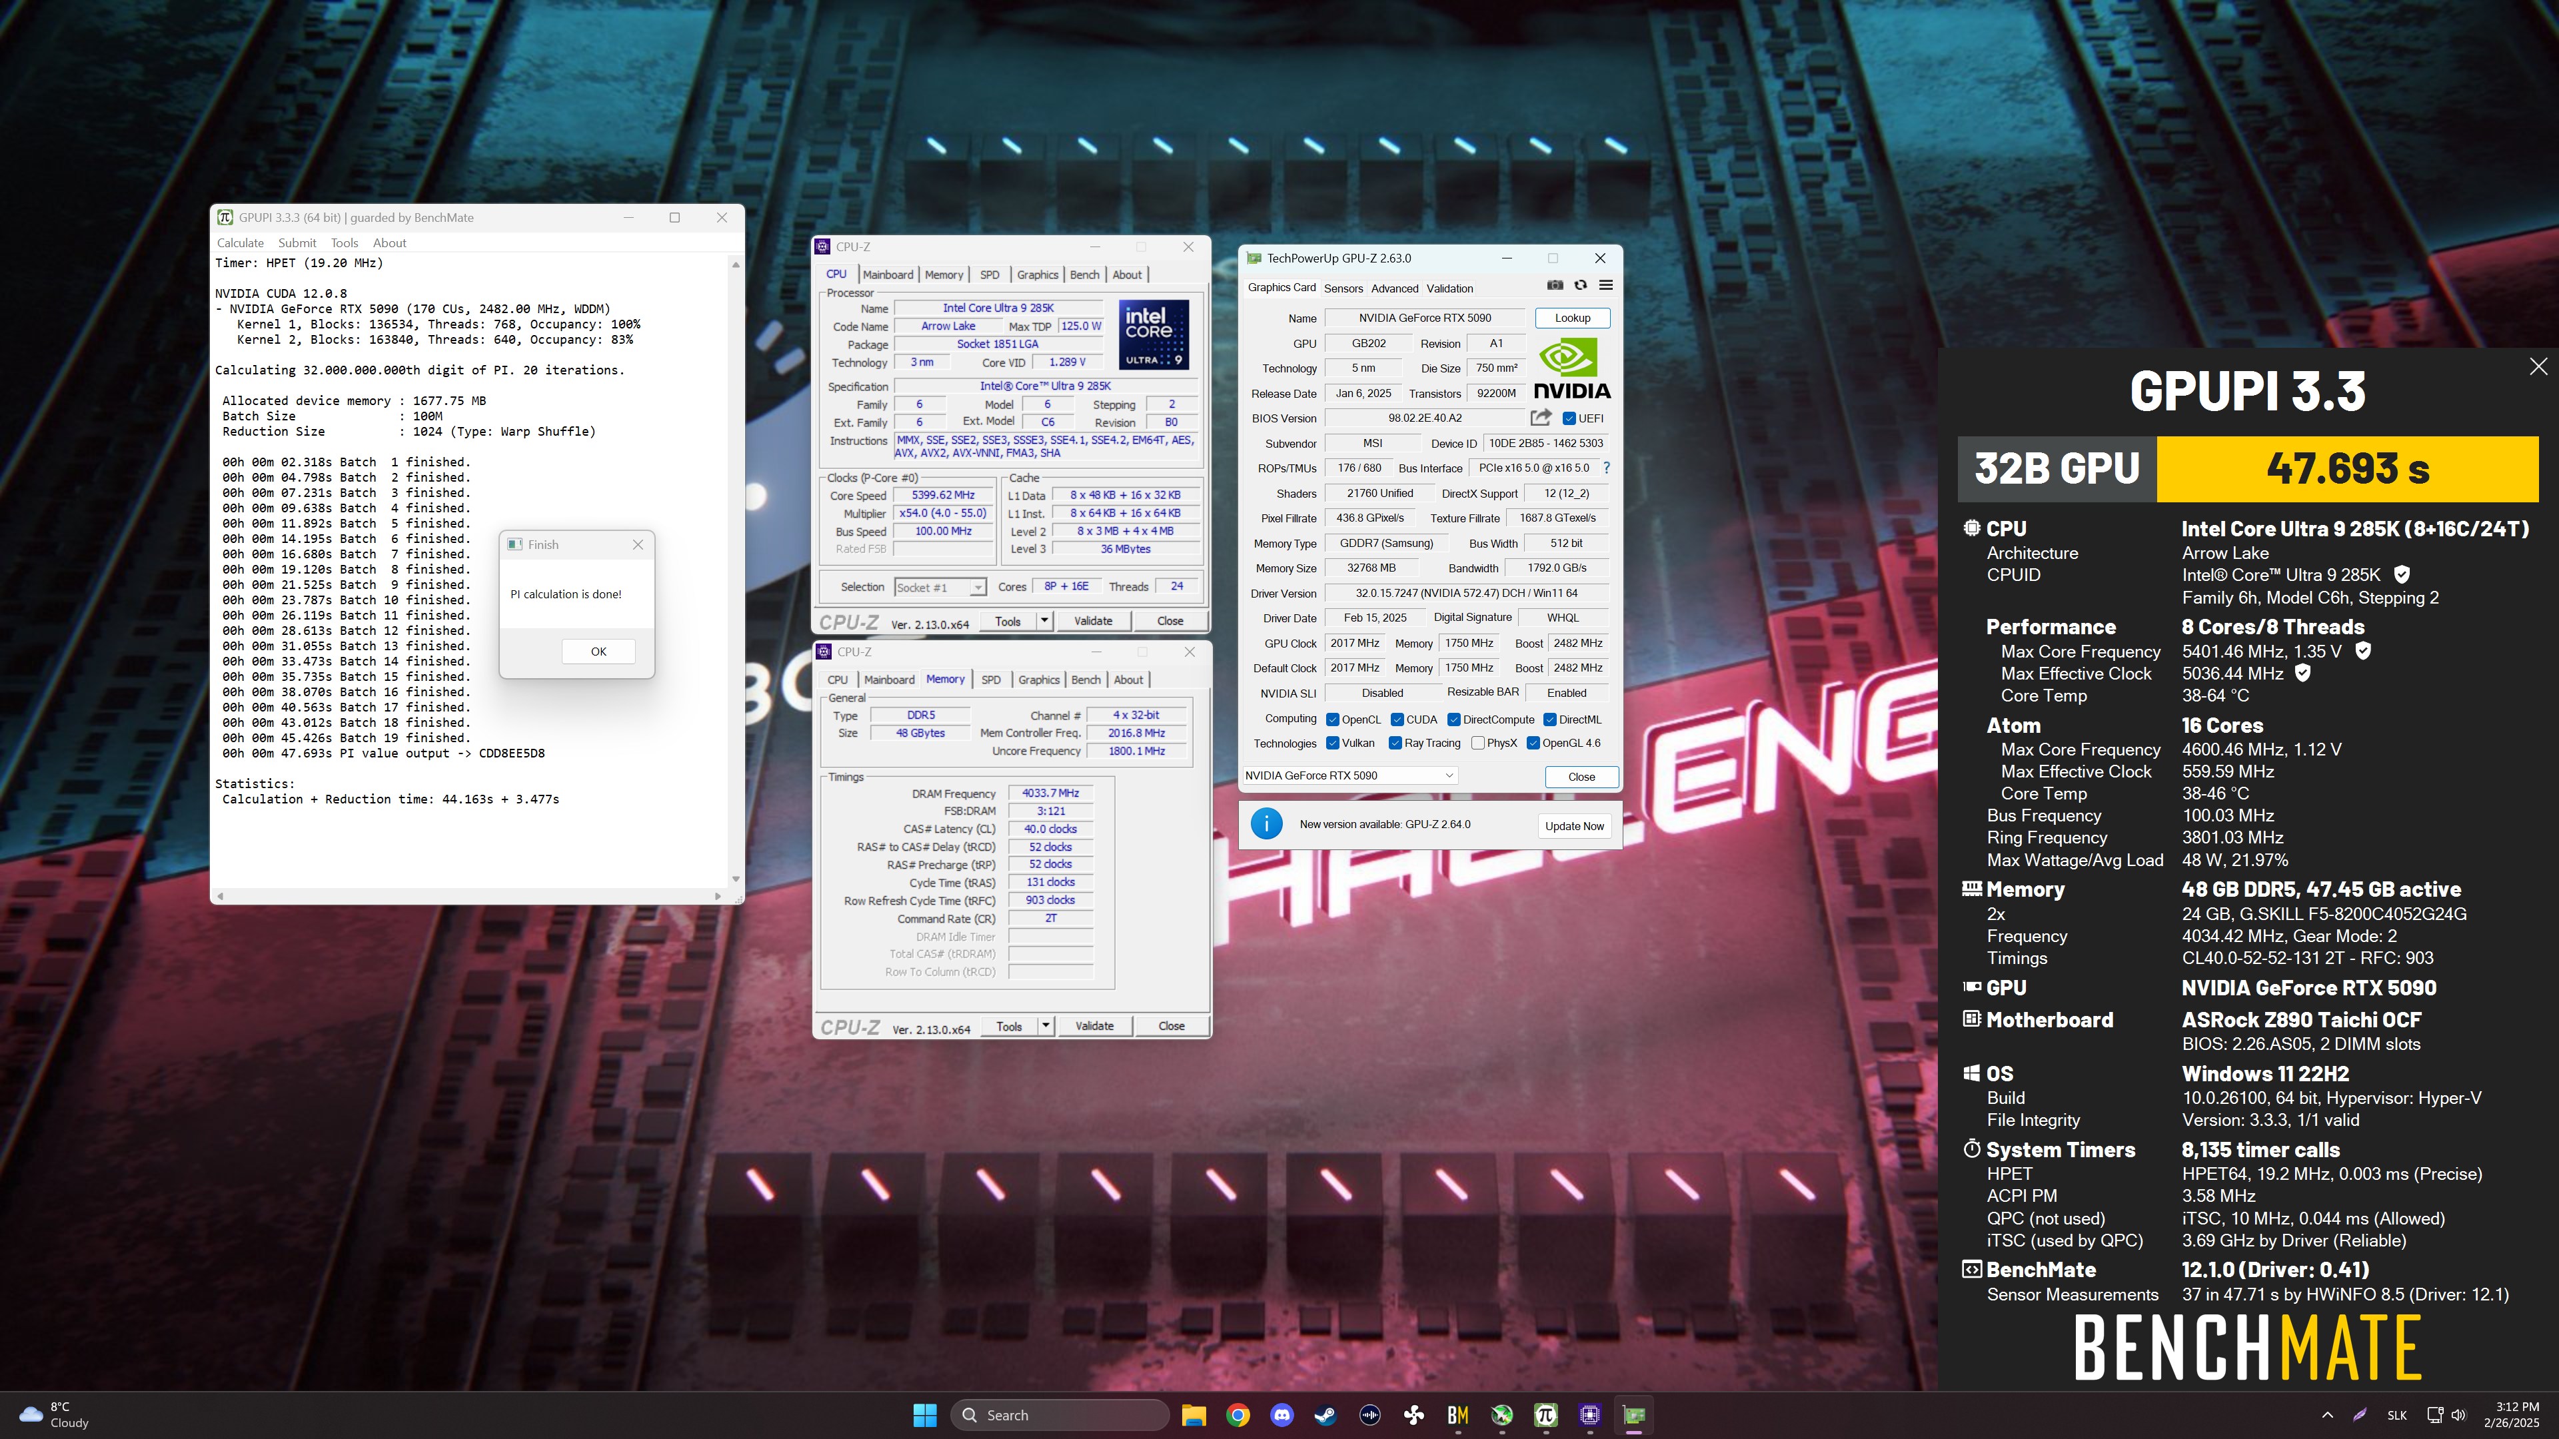
Task: Open the weather widget showing 8°C Cloudy
Action: [55, 1415]
